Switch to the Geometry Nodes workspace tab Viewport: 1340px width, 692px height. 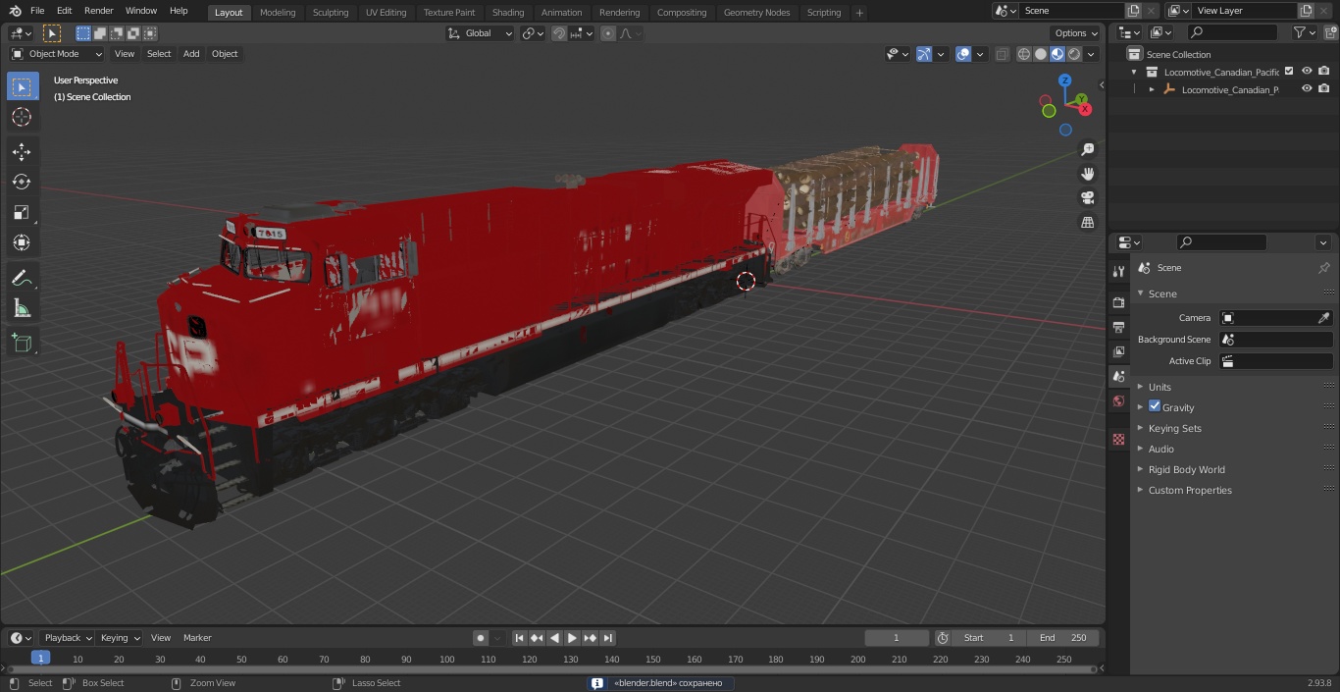(756, 12)
